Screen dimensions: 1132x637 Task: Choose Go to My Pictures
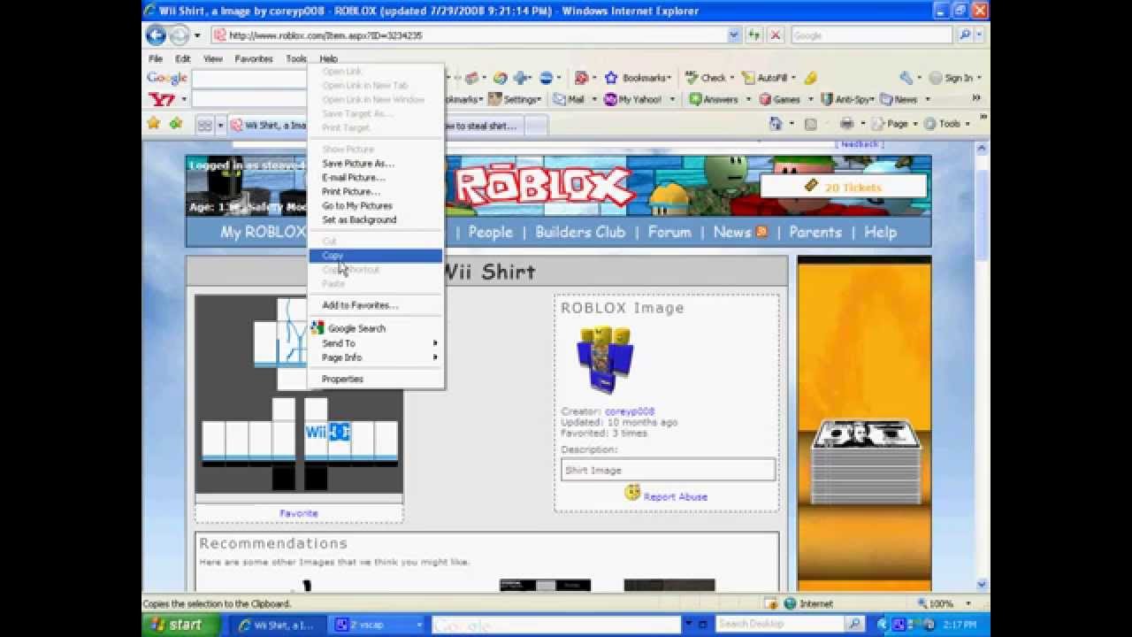tap(375, 206)
